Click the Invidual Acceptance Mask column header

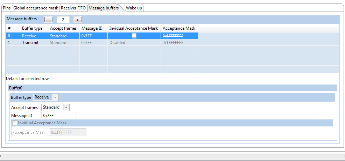point(134,28)
